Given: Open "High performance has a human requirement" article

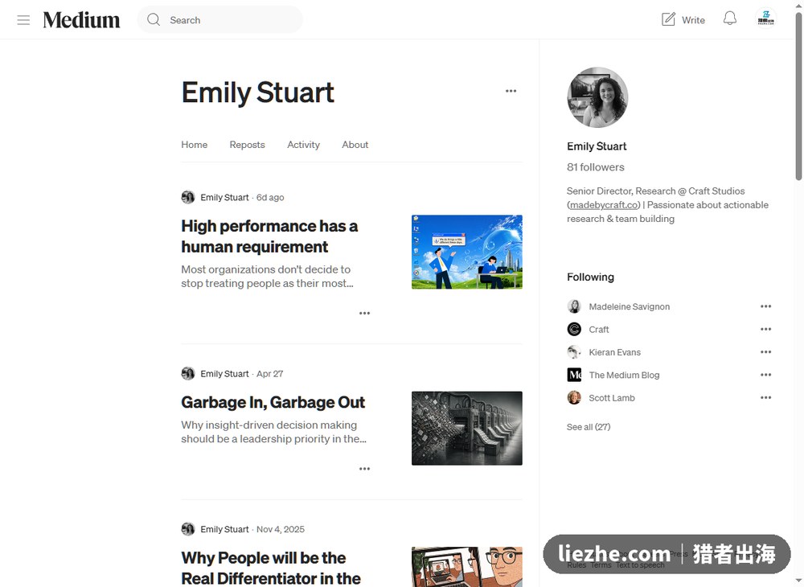Looking at the screenshot, I should pyautogui.click(x=269, y=236).
